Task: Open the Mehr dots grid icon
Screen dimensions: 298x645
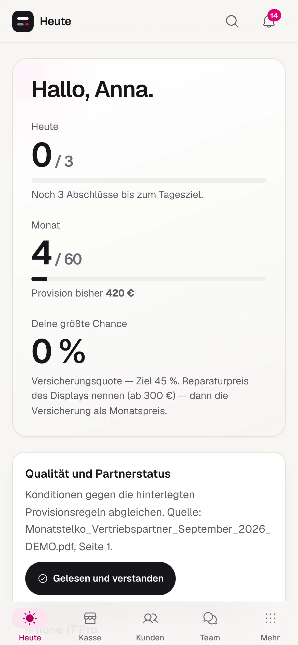Action: [270, 618]
